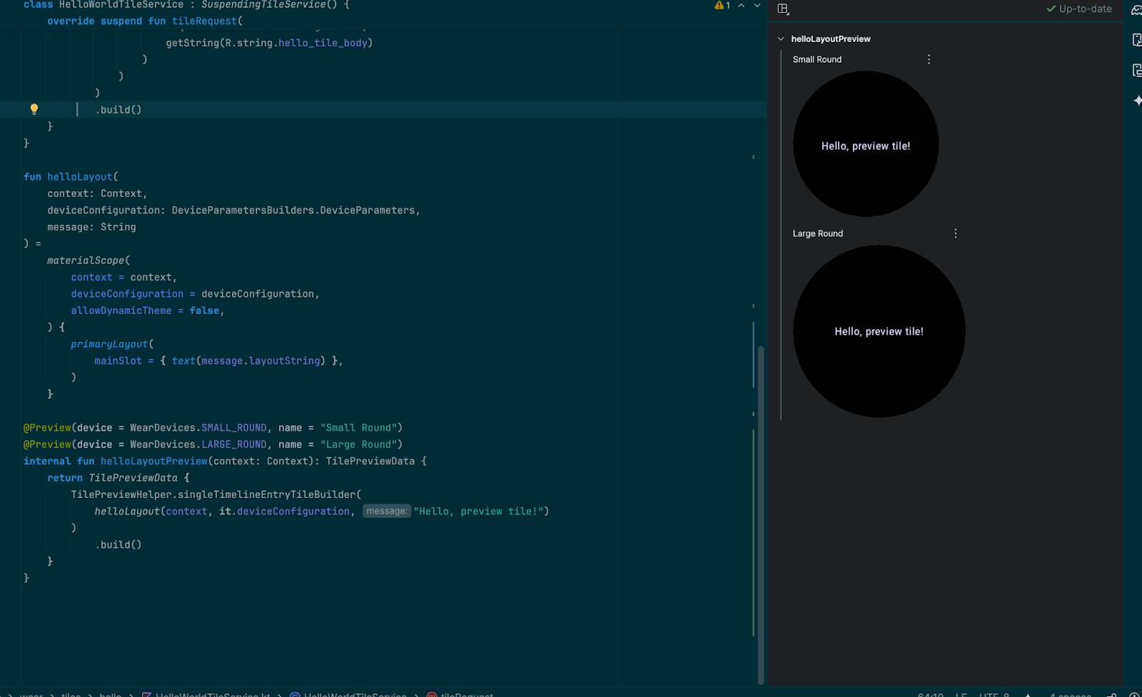Open the Large Round preview options menu
1142x697 pixels.
click(x=955, y=233)
